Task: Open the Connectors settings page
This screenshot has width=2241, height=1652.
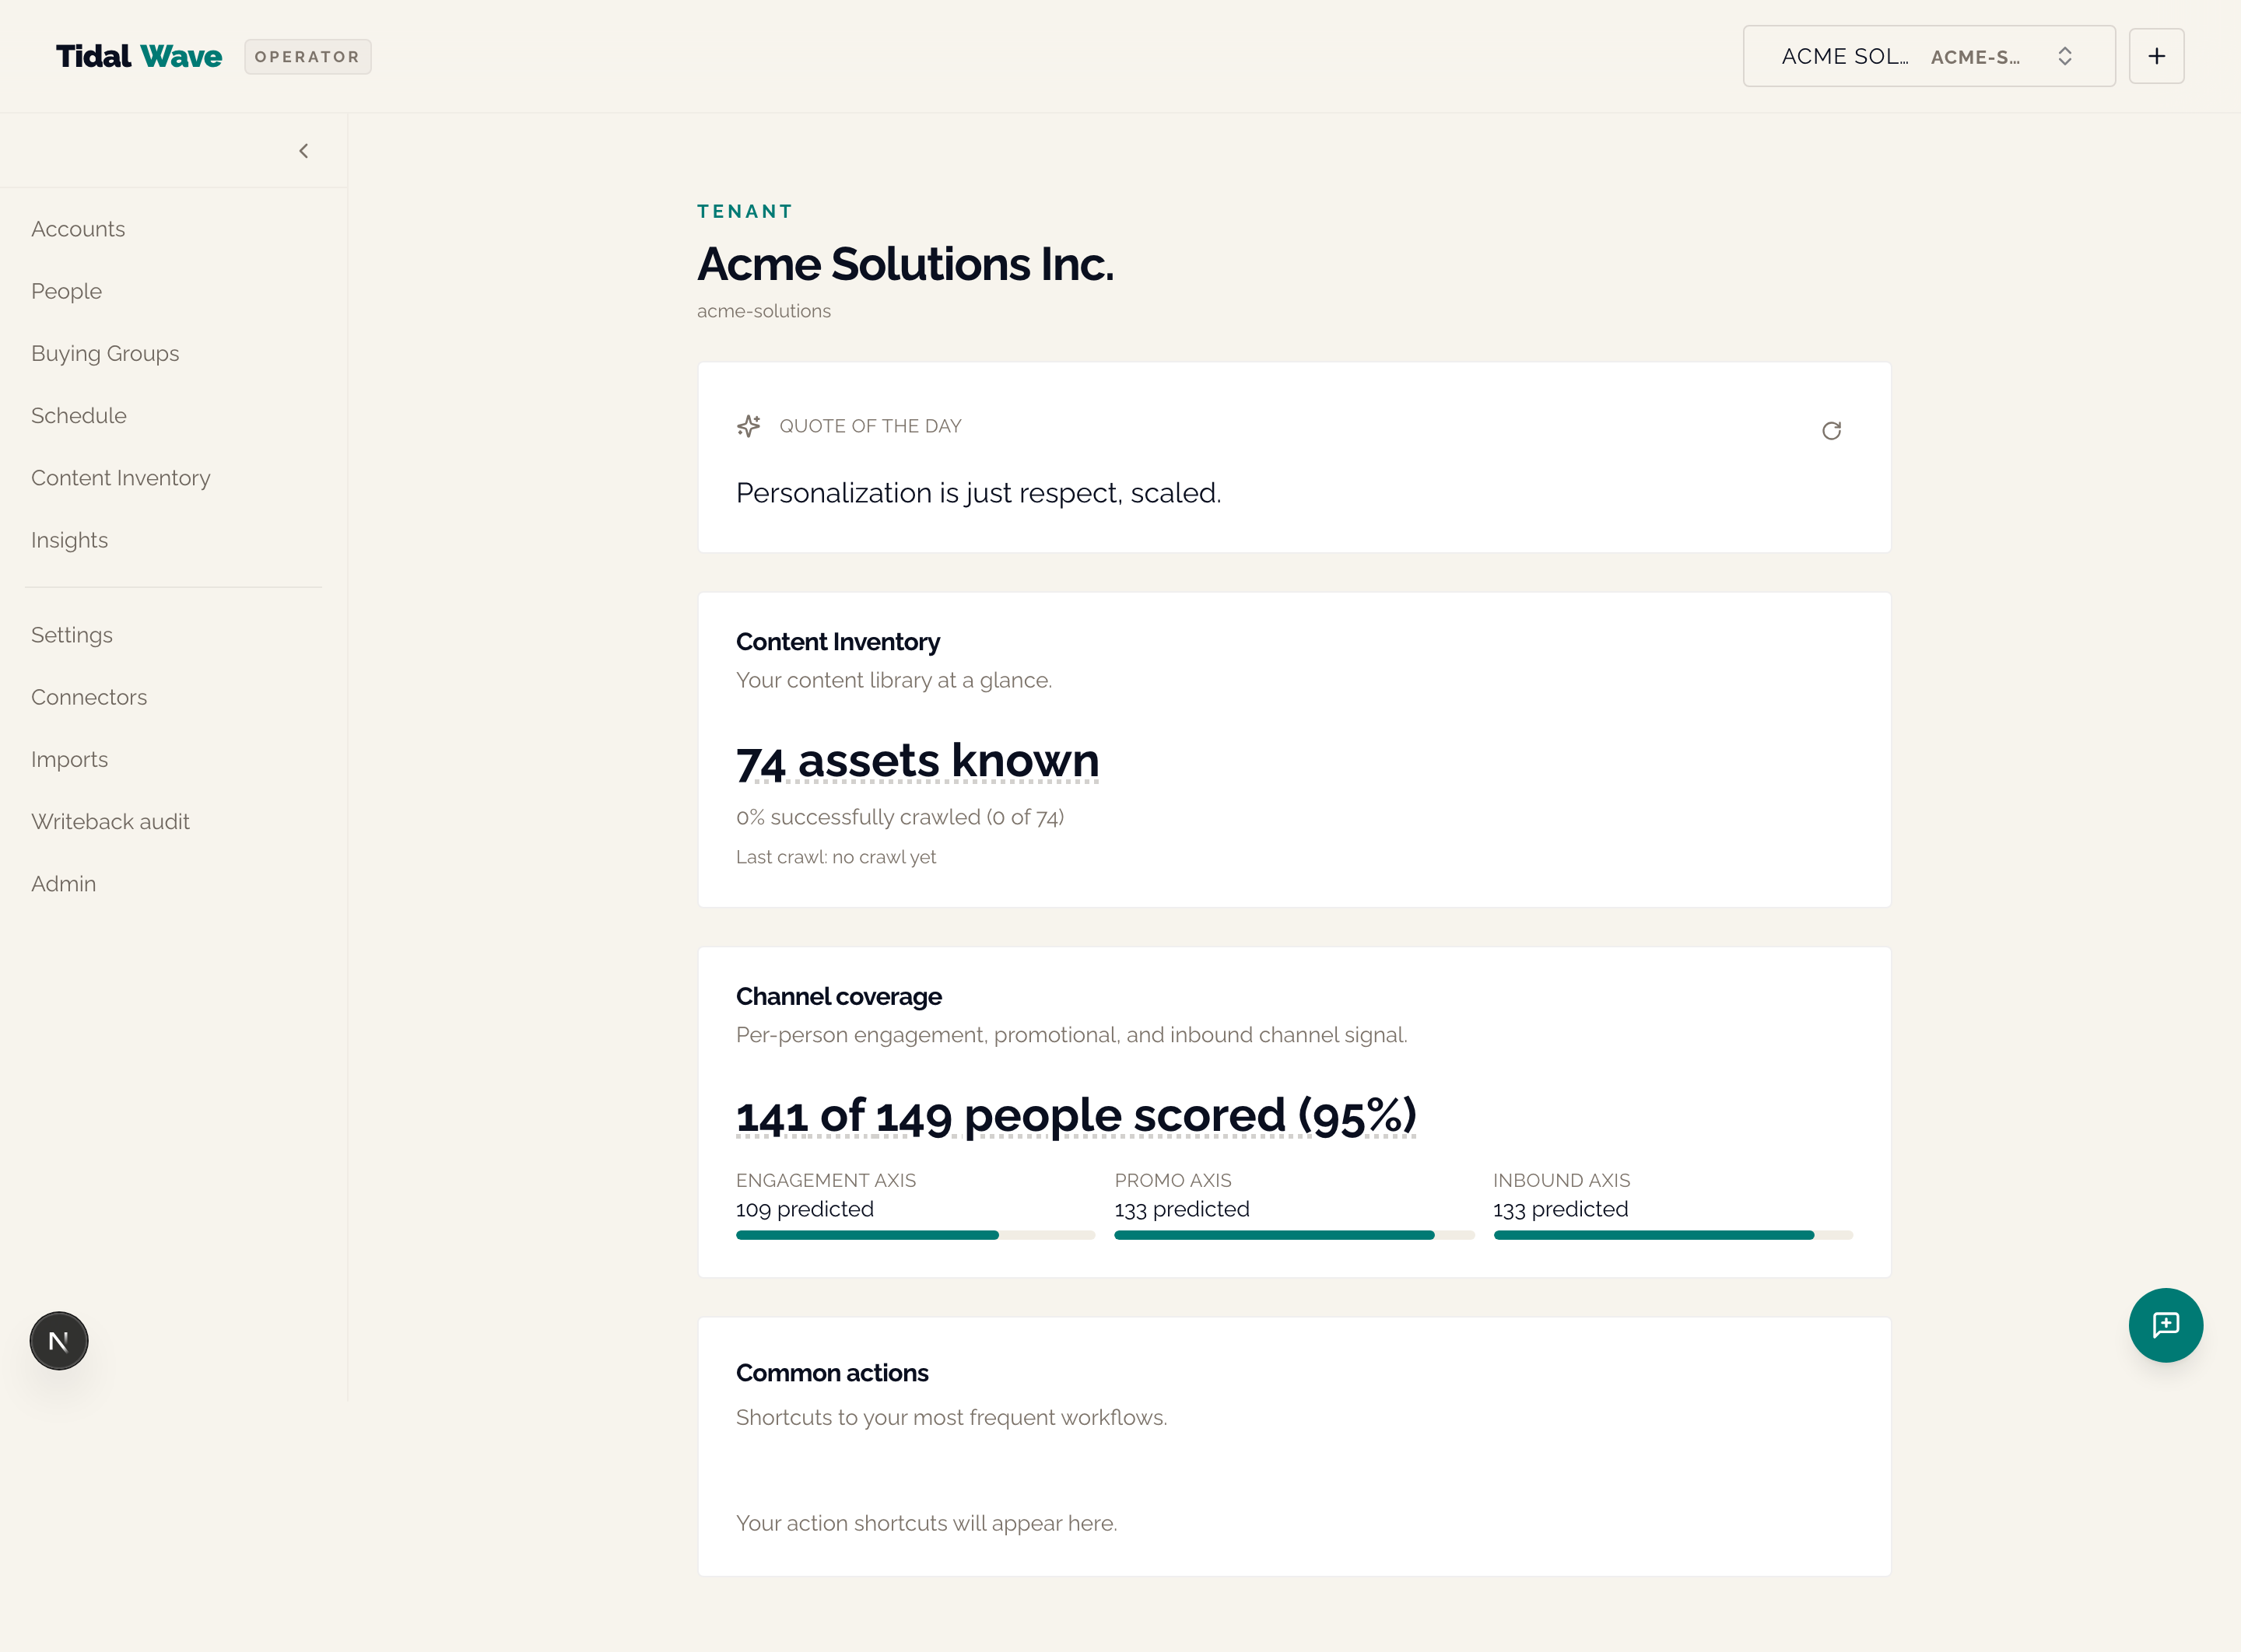Action: click(89, 697)
